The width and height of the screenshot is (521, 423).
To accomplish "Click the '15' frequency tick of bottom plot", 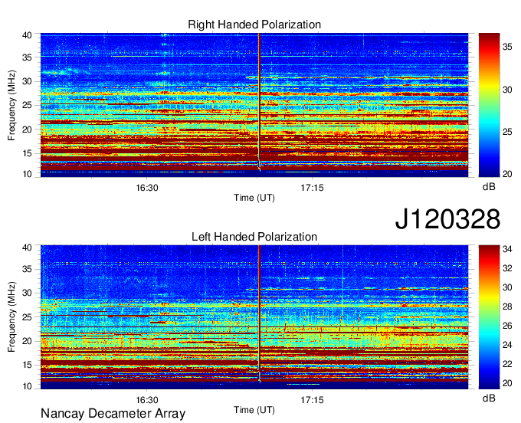I will click(28, 365).
